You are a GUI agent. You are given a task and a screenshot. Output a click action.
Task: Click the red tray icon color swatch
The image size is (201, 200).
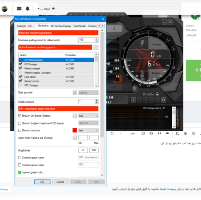[x=75, y=130]
